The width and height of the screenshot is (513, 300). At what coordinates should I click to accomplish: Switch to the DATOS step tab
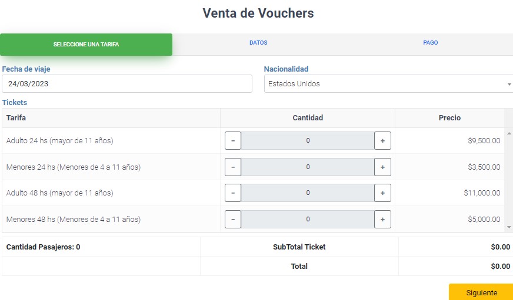point(258,43)
